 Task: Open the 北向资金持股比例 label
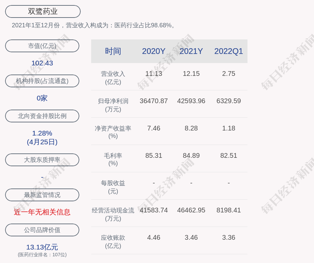(42, 116)
